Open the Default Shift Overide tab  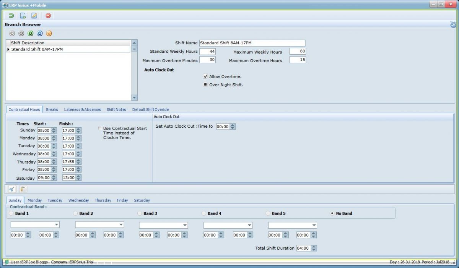(150, 109)
